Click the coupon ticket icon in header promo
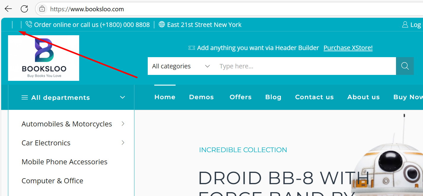The width and height of the screenshot is (423, 196). pyautogui.click(x=192, y=48)
